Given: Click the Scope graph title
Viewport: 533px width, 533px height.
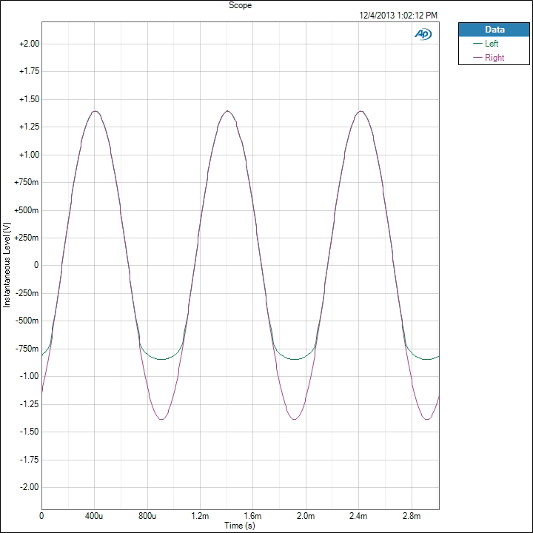Looking at the screenshot, I should [x=241, y=4].
